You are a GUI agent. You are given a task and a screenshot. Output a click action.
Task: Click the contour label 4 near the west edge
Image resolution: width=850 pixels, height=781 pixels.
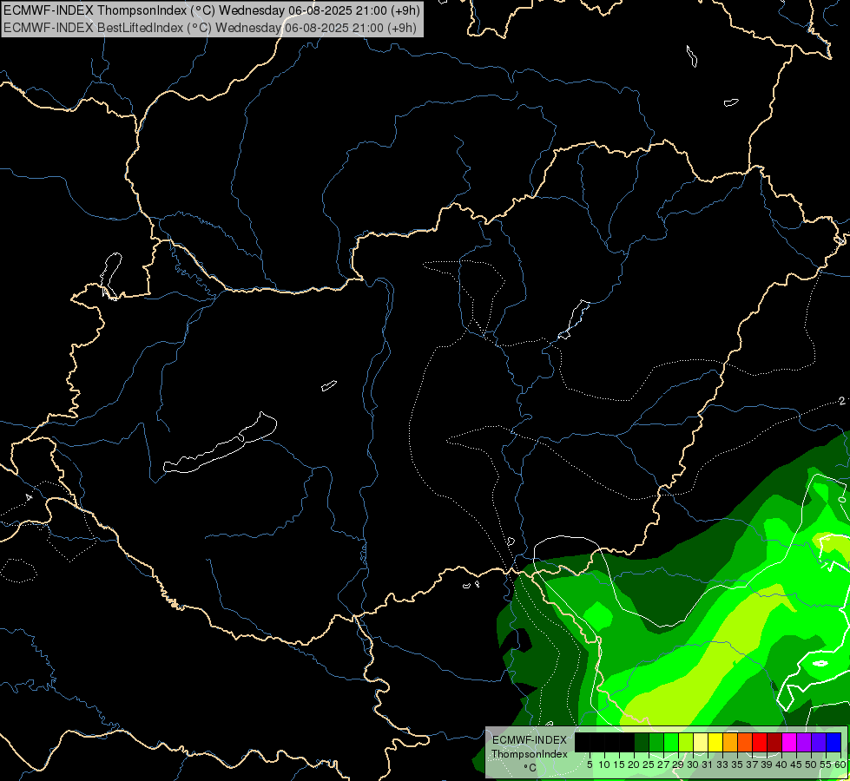29,497
